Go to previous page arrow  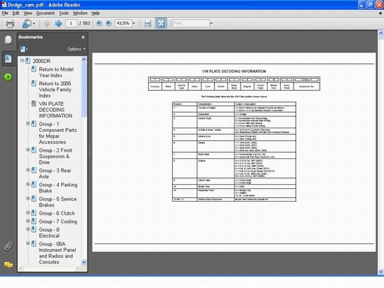[47, 24]
